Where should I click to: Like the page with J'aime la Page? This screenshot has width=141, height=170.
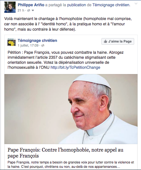[x=118, y=41]
